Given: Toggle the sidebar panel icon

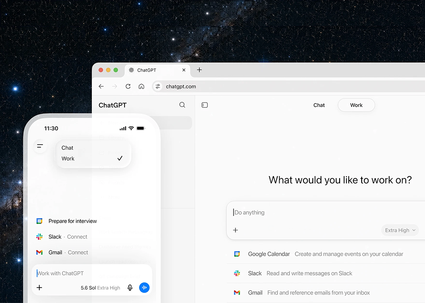Looking at the screenshot, I should point(205,105).
